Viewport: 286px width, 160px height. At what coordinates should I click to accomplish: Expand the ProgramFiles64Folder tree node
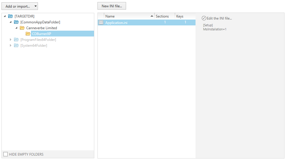tap(11, 40)
